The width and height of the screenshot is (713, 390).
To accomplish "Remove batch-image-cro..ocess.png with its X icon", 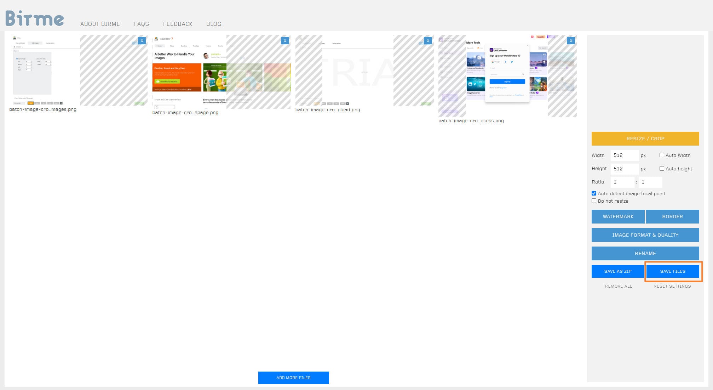I will pos(571,41).
